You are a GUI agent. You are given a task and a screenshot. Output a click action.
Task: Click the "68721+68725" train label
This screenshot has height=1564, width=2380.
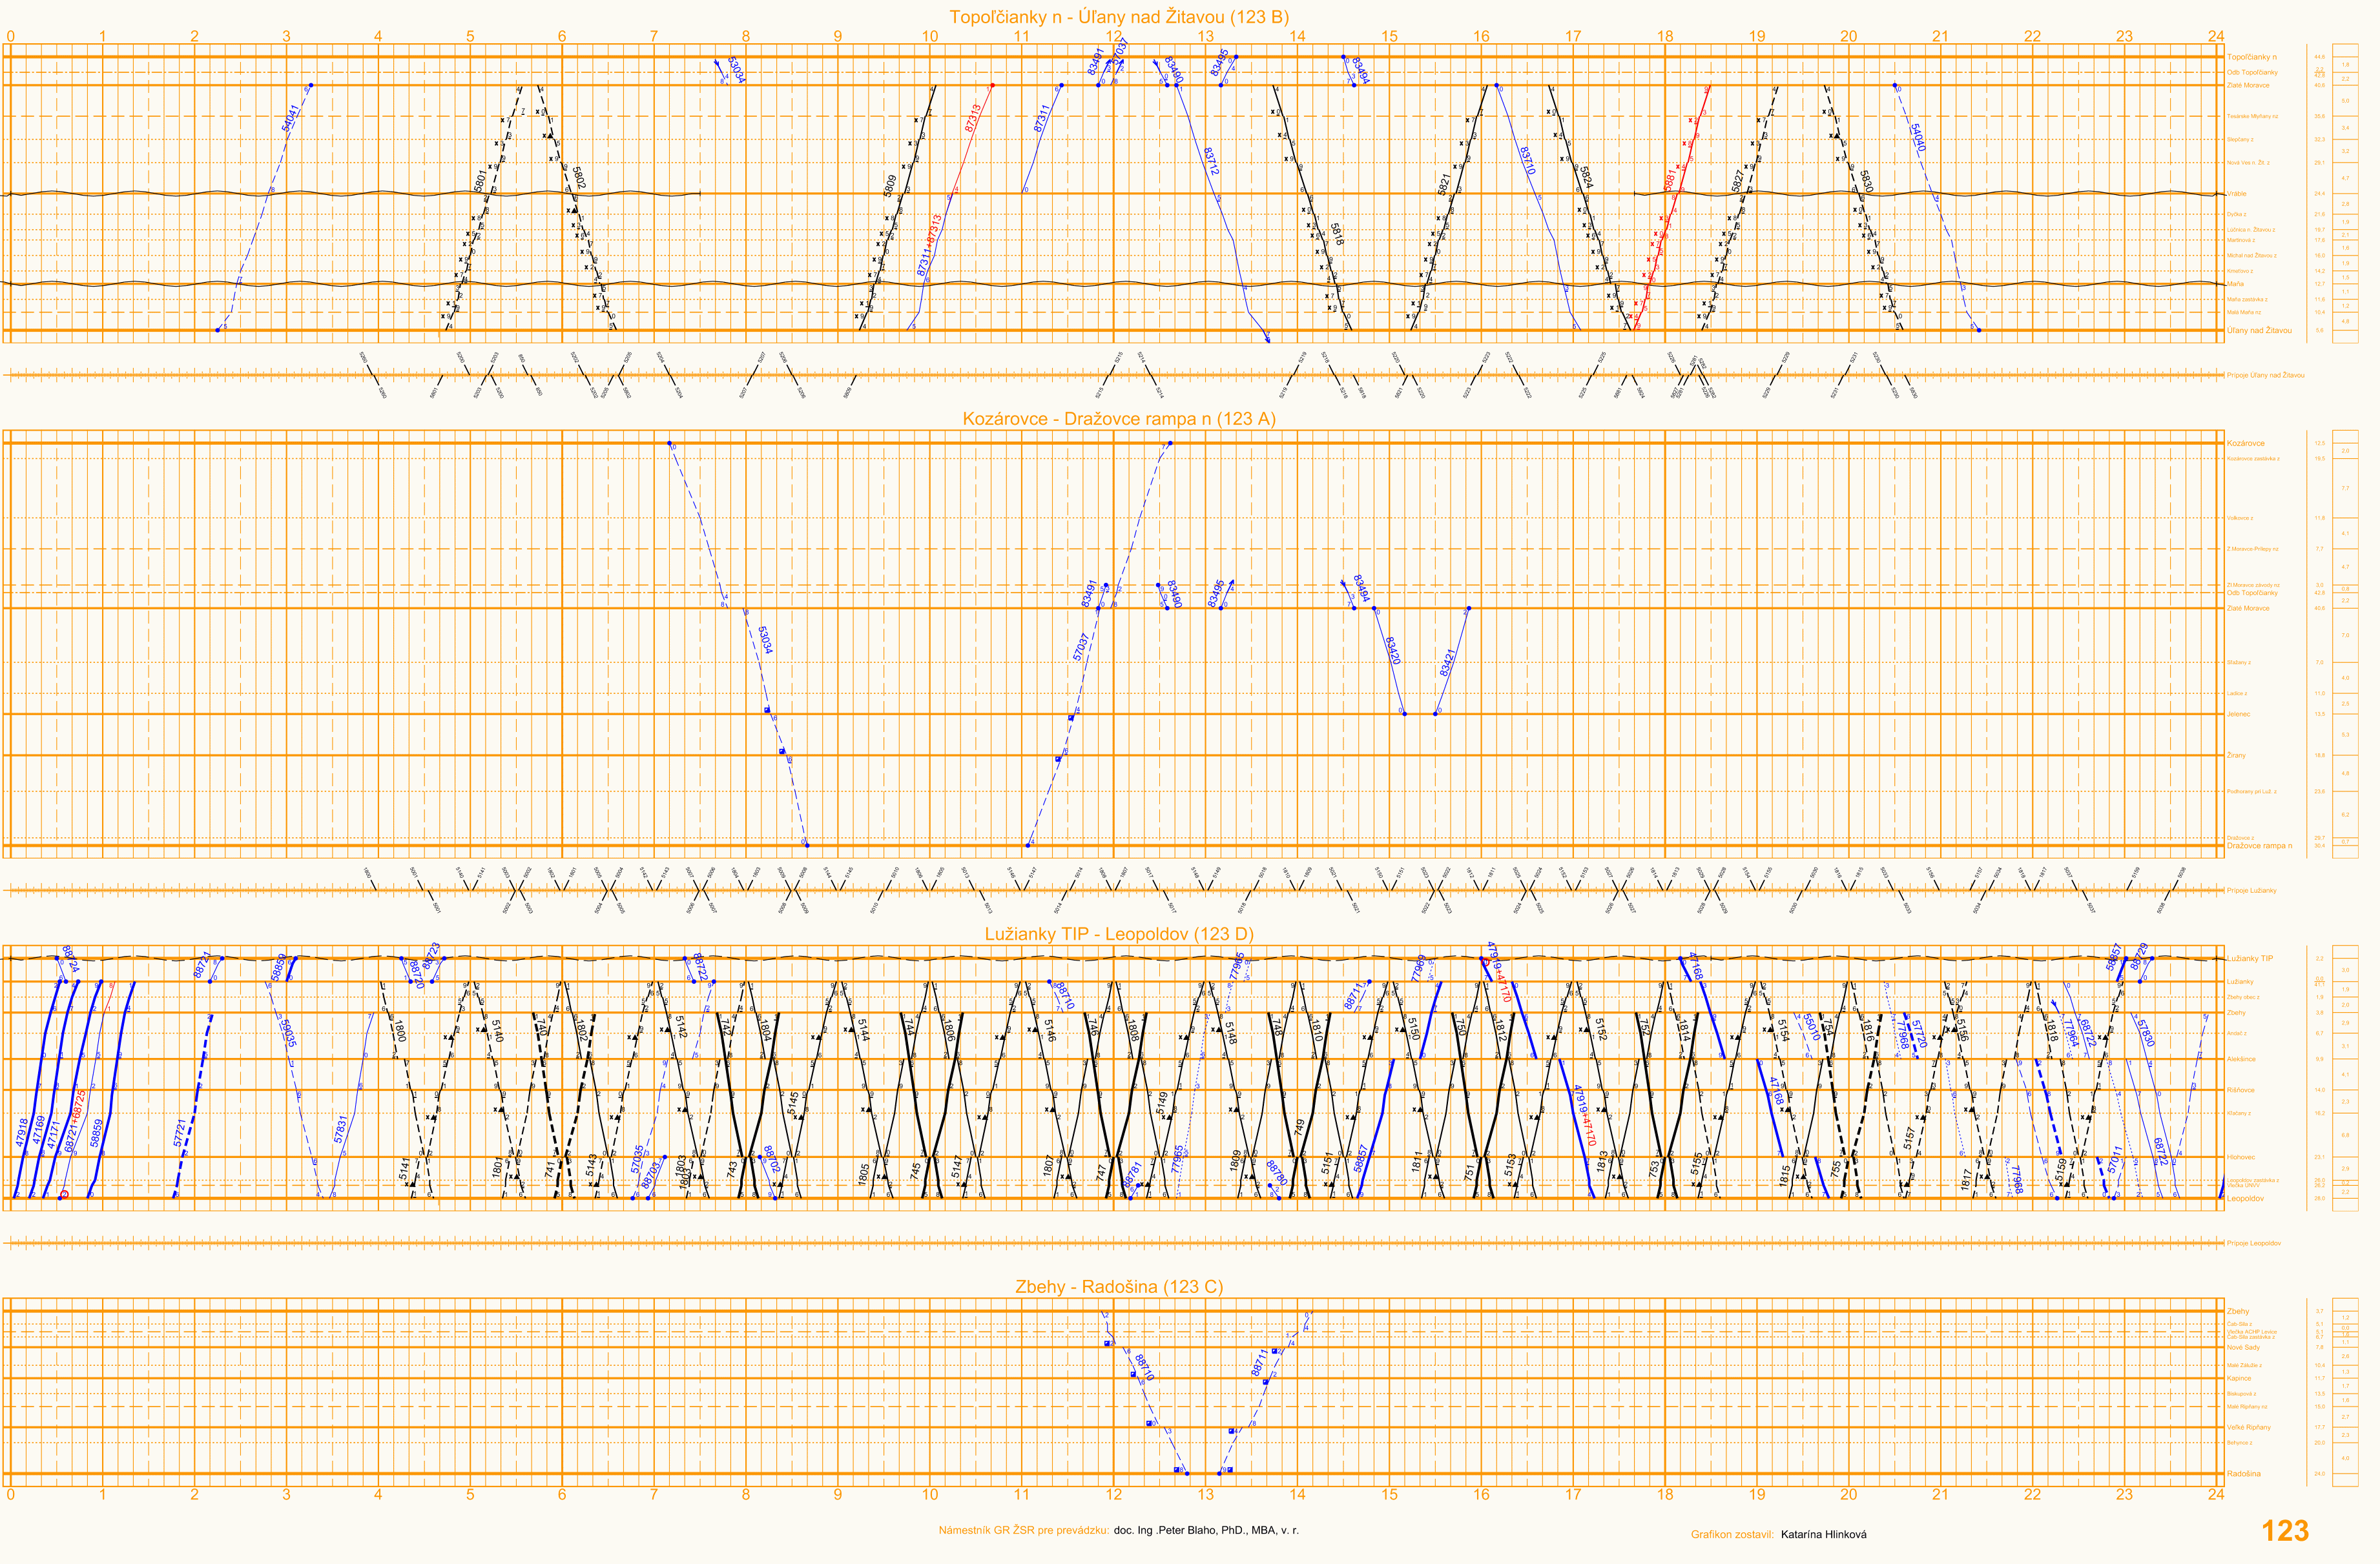click(75, 1121)
